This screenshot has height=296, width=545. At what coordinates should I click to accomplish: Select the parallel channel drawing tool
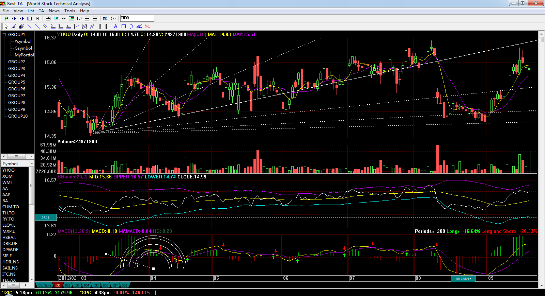(x=84, y=26)
